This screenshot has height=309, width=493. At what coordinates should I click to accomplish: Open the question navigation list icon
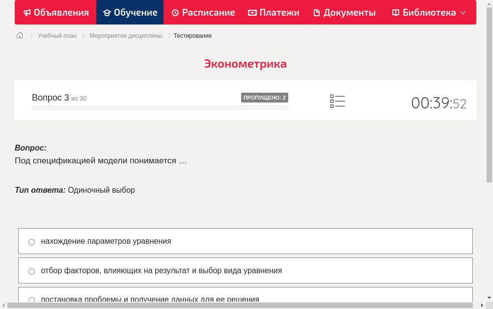click(x=337, y=101)
